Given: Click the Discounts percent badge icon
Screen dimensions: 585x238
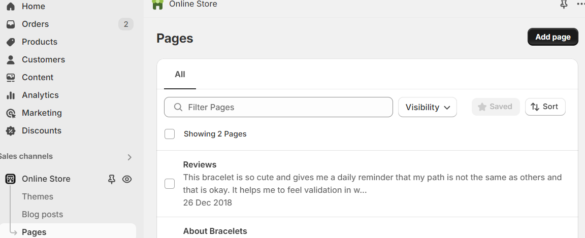Looking at the screenshot, I should [x=11, y=130].
